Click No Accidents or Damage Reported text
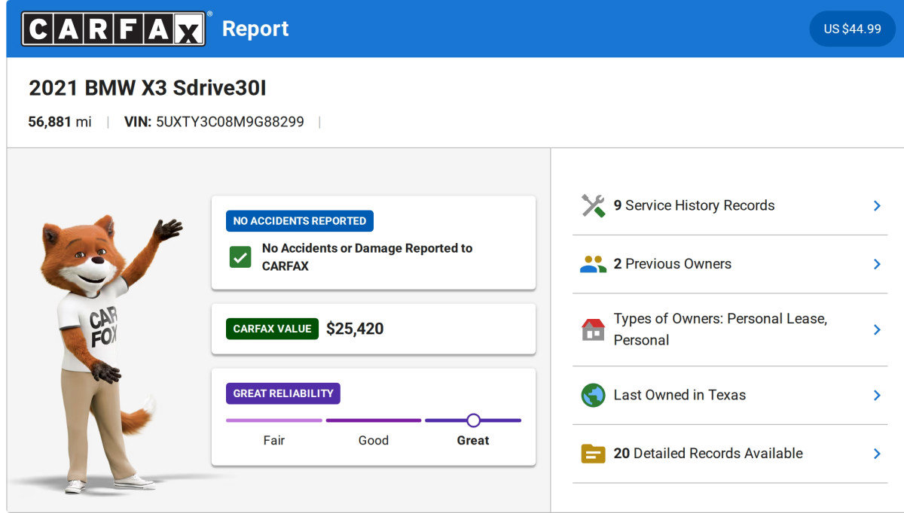 point(367,257)
